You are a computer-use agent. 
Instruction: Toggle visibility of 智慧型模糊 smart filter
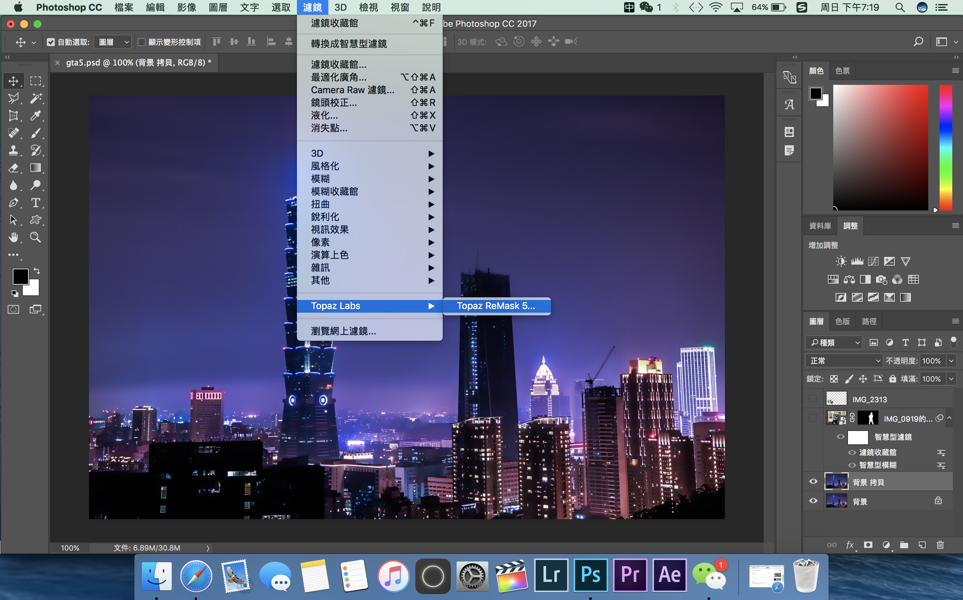pos(852,465)
